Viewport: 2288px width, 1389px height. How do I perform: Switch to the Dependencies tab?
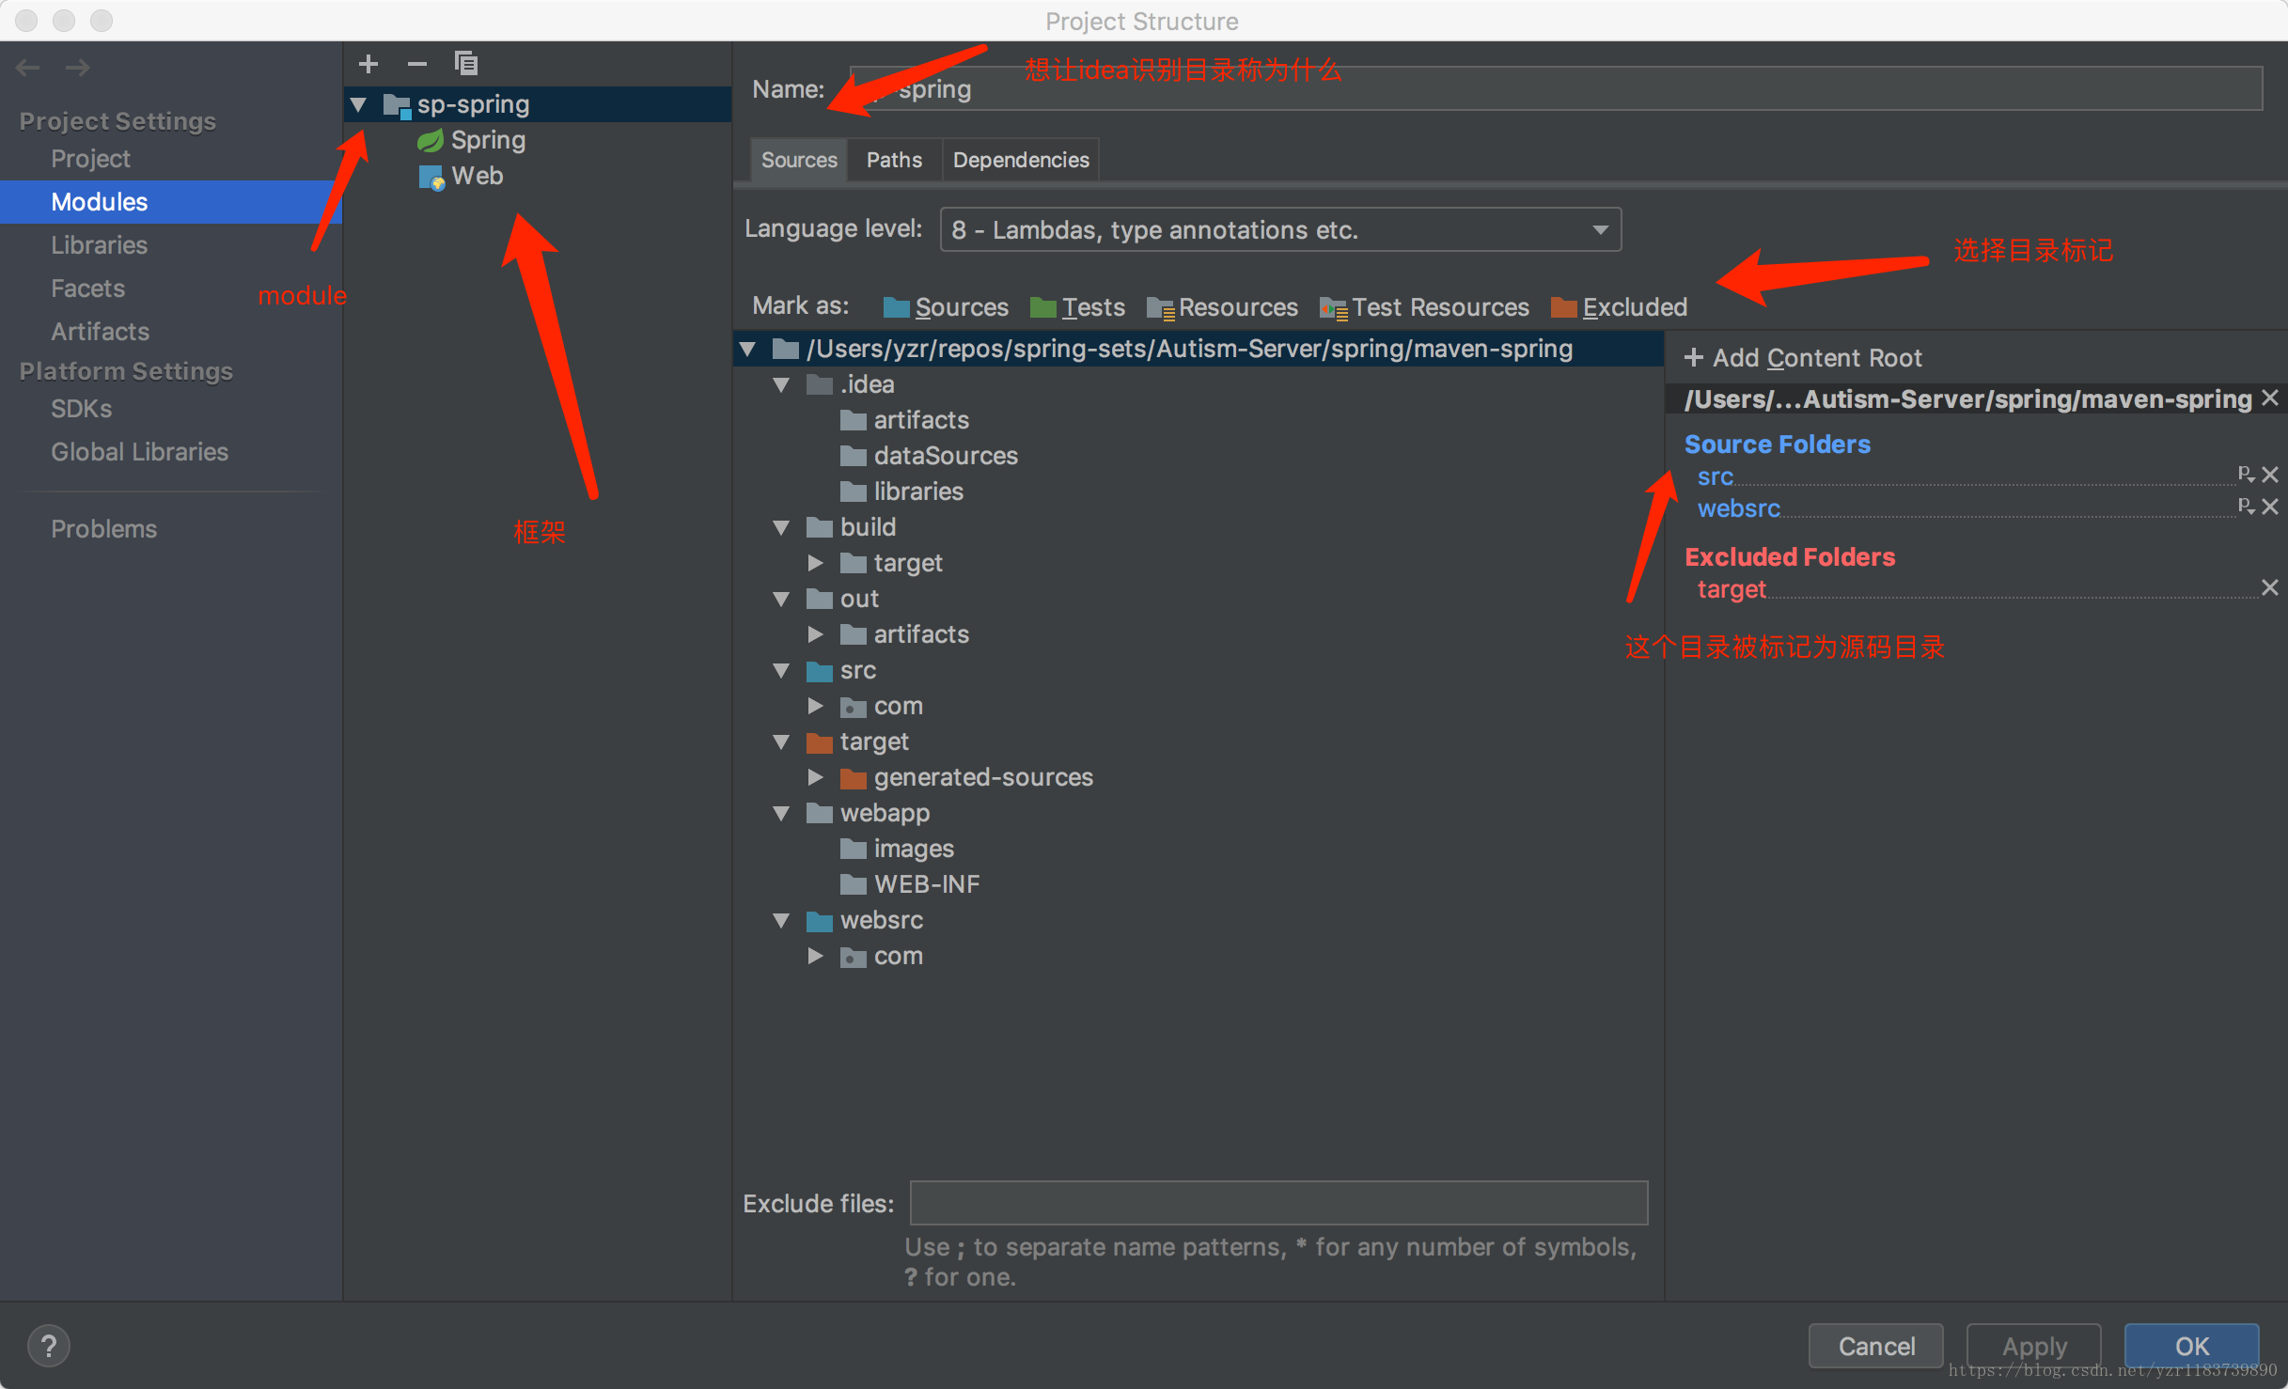point(1020,159)
